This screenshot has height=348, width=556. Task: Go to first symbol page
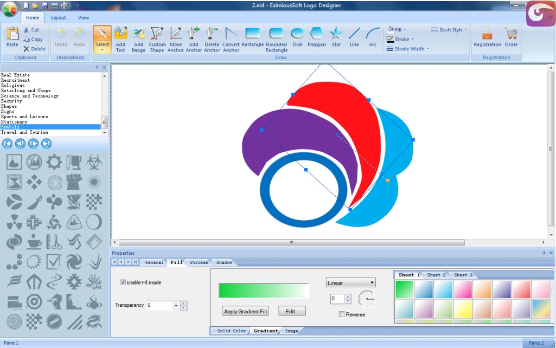(x=7, y=144)
